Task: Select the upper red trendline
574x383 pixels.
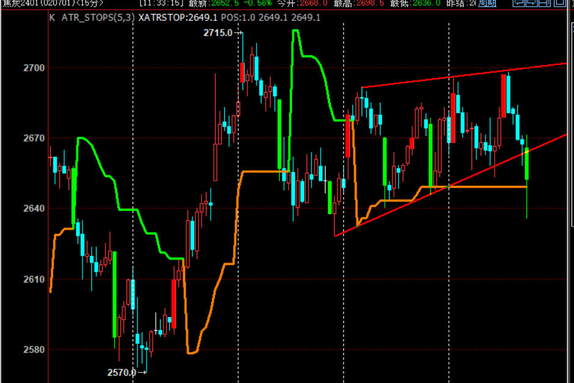Action: click(464, 75)
